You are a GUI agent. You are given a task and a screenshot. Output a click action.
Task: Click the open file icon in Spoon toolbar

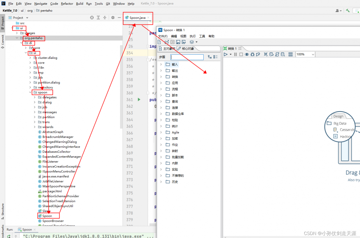coord(166,42)
